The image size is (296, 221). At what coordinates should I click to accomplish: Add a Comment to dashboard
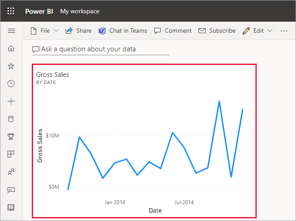click(x=173, y=31)
